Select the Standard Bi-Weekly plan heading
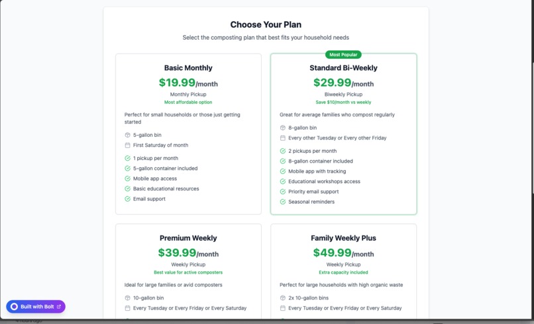 pos(343,68)
